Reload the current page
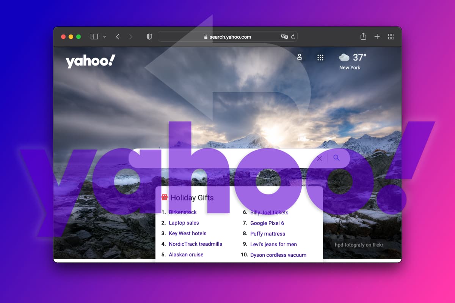Image resolution: width=455 pixels, height=303 pixels. [x=293, y=37]
